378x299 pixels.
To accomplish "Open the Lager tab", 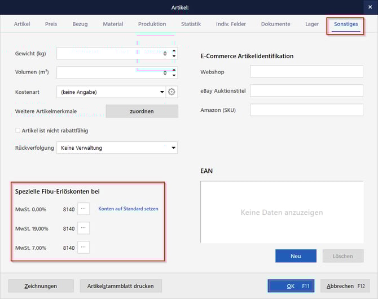I will point(312,24).
